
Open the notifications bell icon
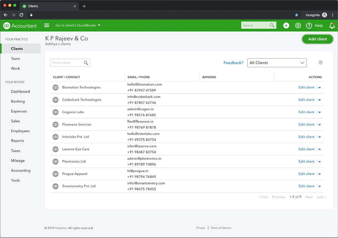click(x=332, y=26)
